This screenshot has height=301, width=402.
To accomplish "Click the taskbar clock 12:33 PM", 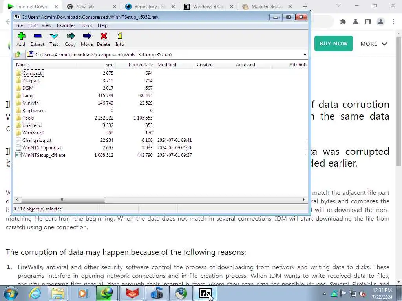I will click(382, 290).
